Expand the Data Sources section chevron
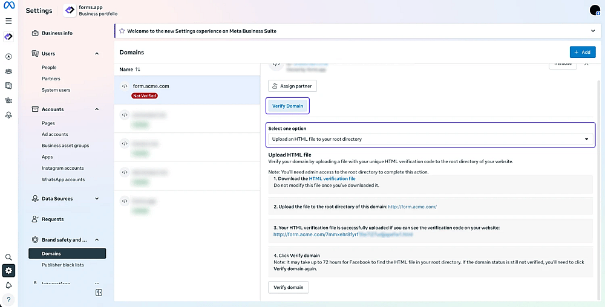Viewport: 605px width, 307px height. pos(97,199)
